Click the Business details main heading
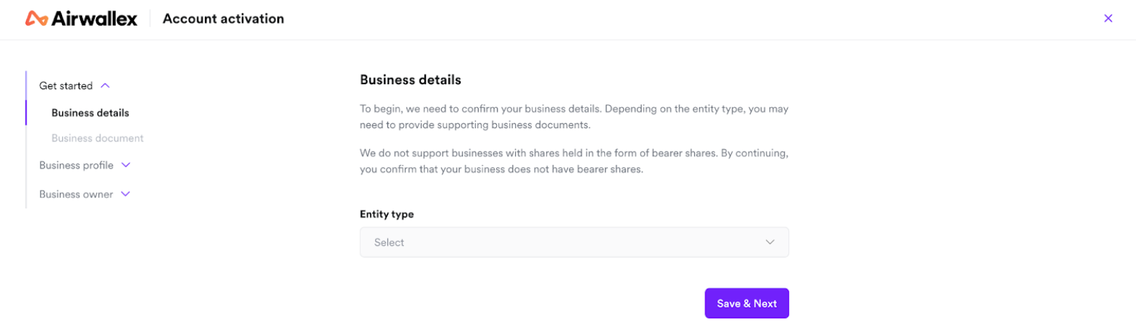 pyautogui.click(x=410, y=80)
